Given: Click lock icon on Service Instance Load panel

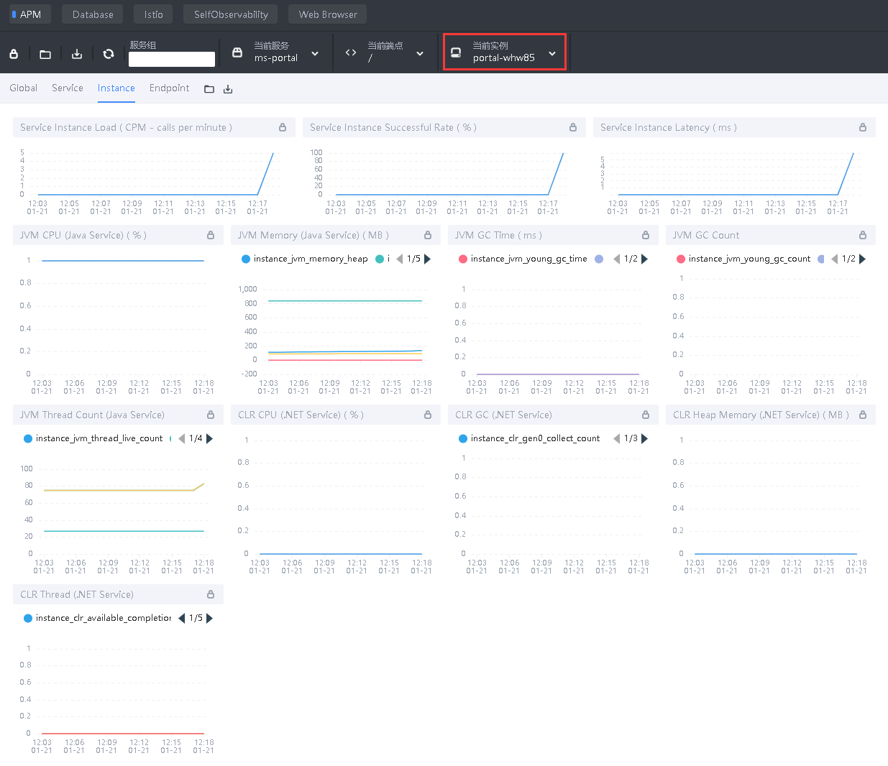Looking at the screenshot, I should tap(283, 127).
